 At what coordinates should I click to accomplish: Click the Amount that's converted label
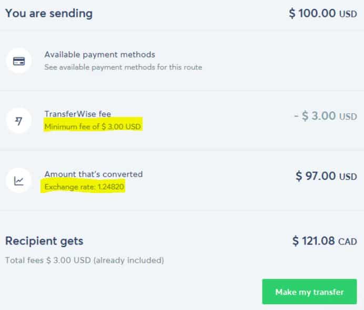pyautogui.click(x=94, y=174)
